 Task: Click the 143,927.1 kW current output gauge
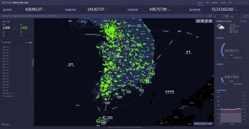click(231, 51)
